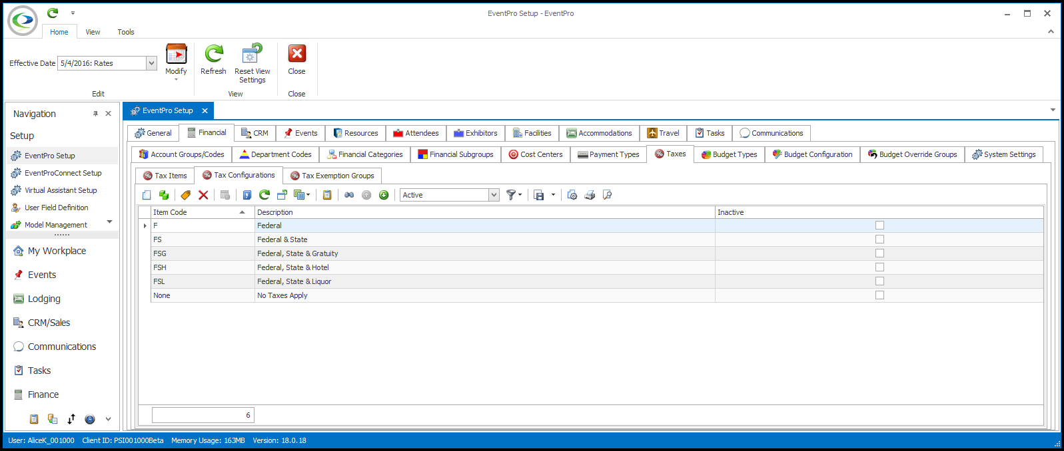Click the clipboard icon at the Navigation panel bottom

[34, 419]
